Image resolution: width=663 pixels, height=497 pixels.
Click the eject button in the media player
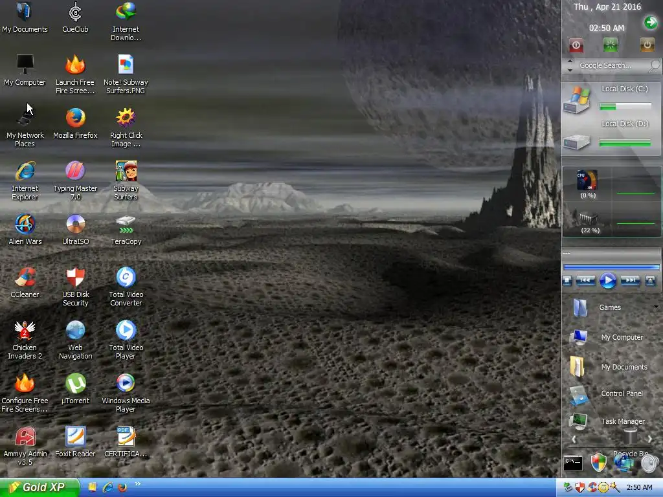651,281
